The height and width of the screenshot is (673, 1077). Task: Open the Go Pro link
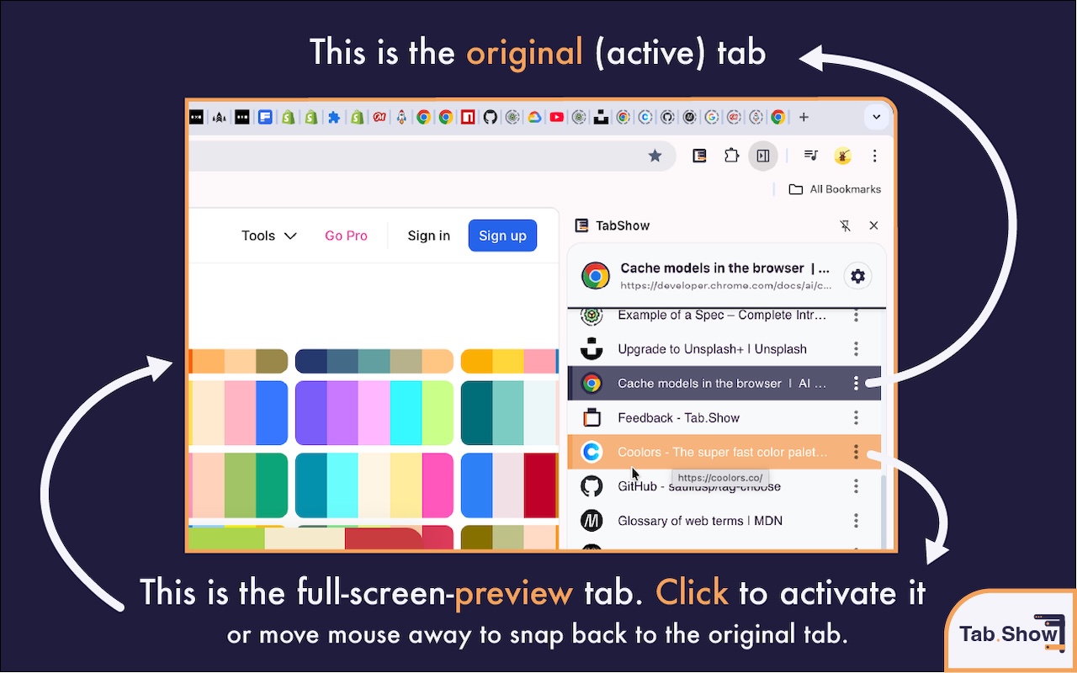(346, 236)
